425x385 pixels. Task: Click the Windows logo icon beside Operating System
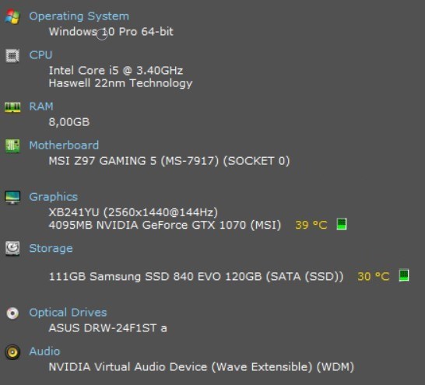pyautogui.click(x=12, y=16)
